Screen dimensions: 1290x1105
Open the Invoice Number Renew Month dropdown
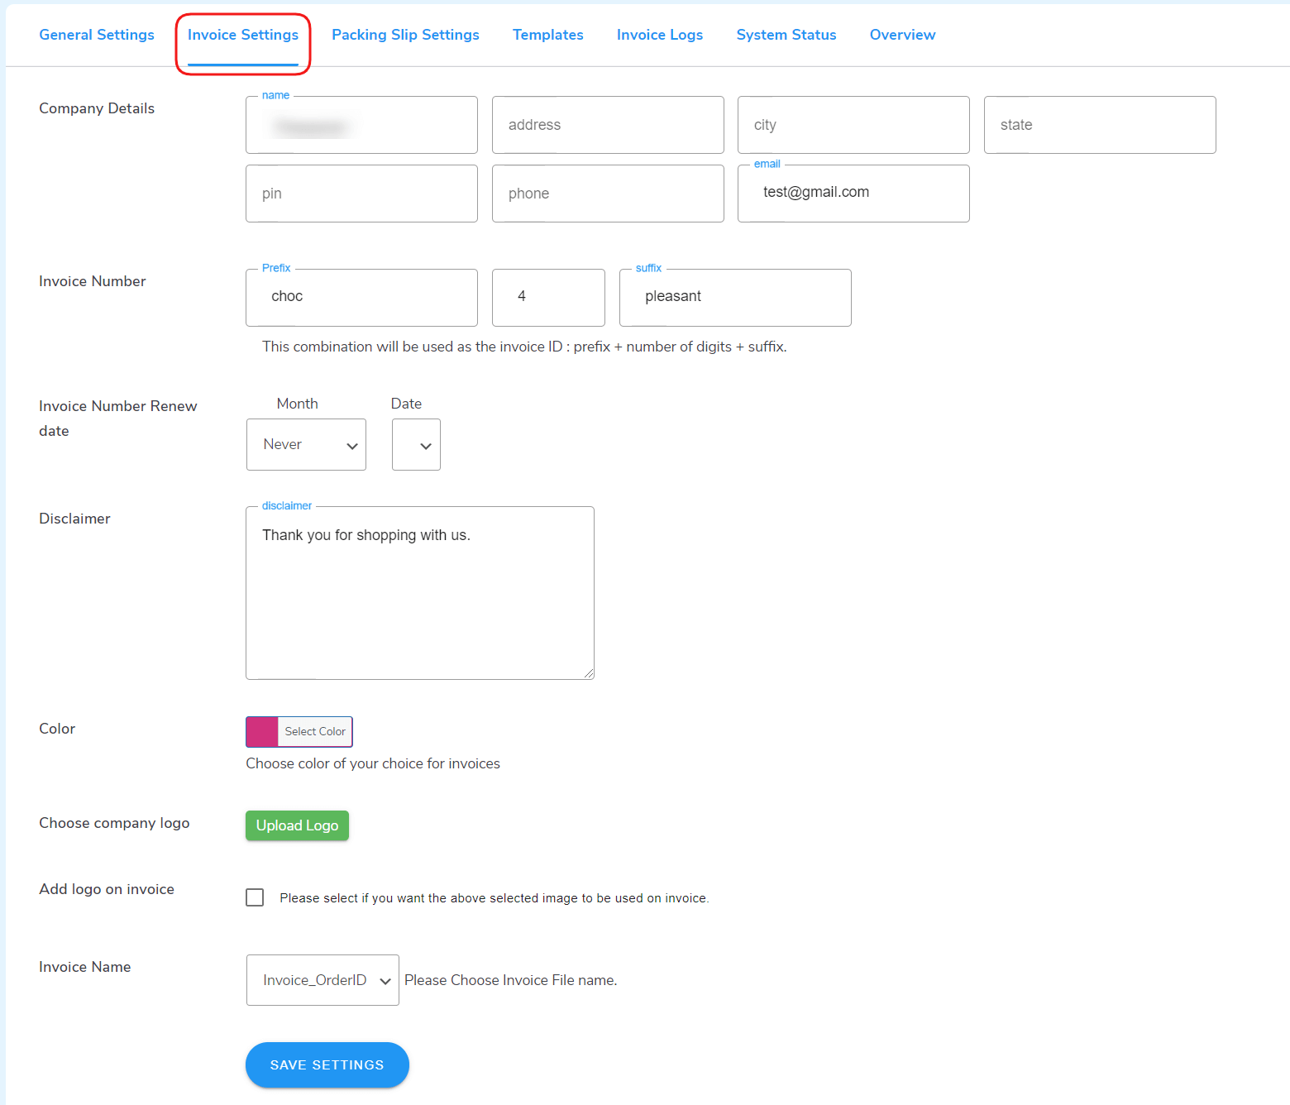306,444
